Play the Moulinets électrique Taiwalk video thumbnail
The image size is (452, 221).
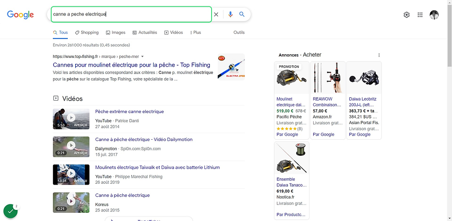click(71, 175)
